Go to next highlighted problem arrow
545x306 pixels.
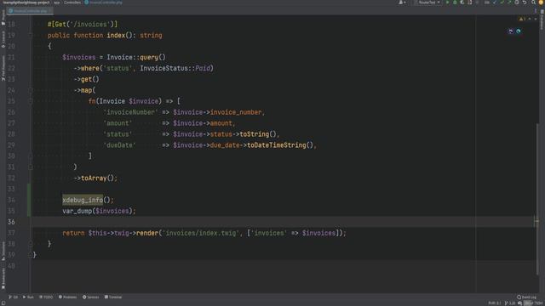click(x=536, y=19)
